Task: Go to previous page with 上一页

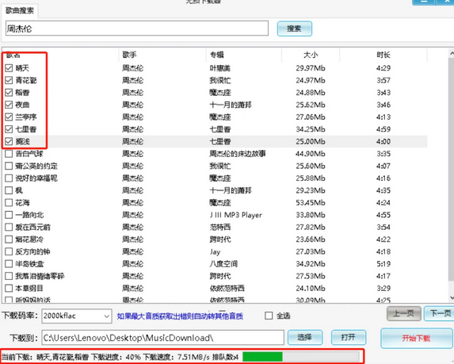Action: click(404, 313)
